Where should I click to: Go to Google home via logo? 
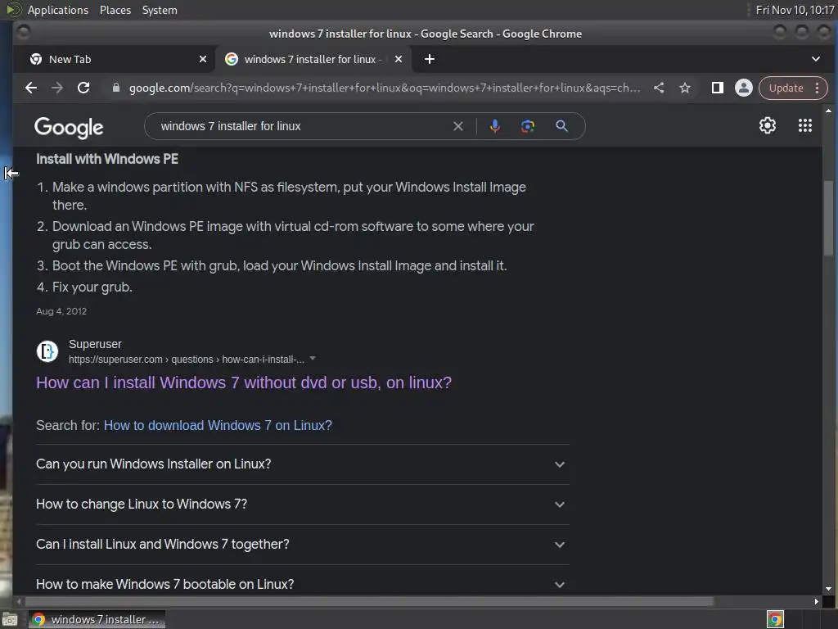69,128
